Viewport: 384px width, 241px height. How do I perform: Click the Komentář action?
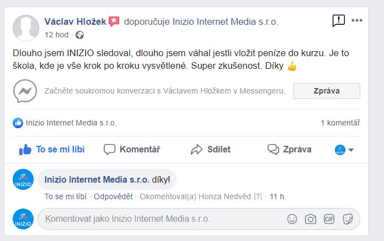(x=132, y=150)
